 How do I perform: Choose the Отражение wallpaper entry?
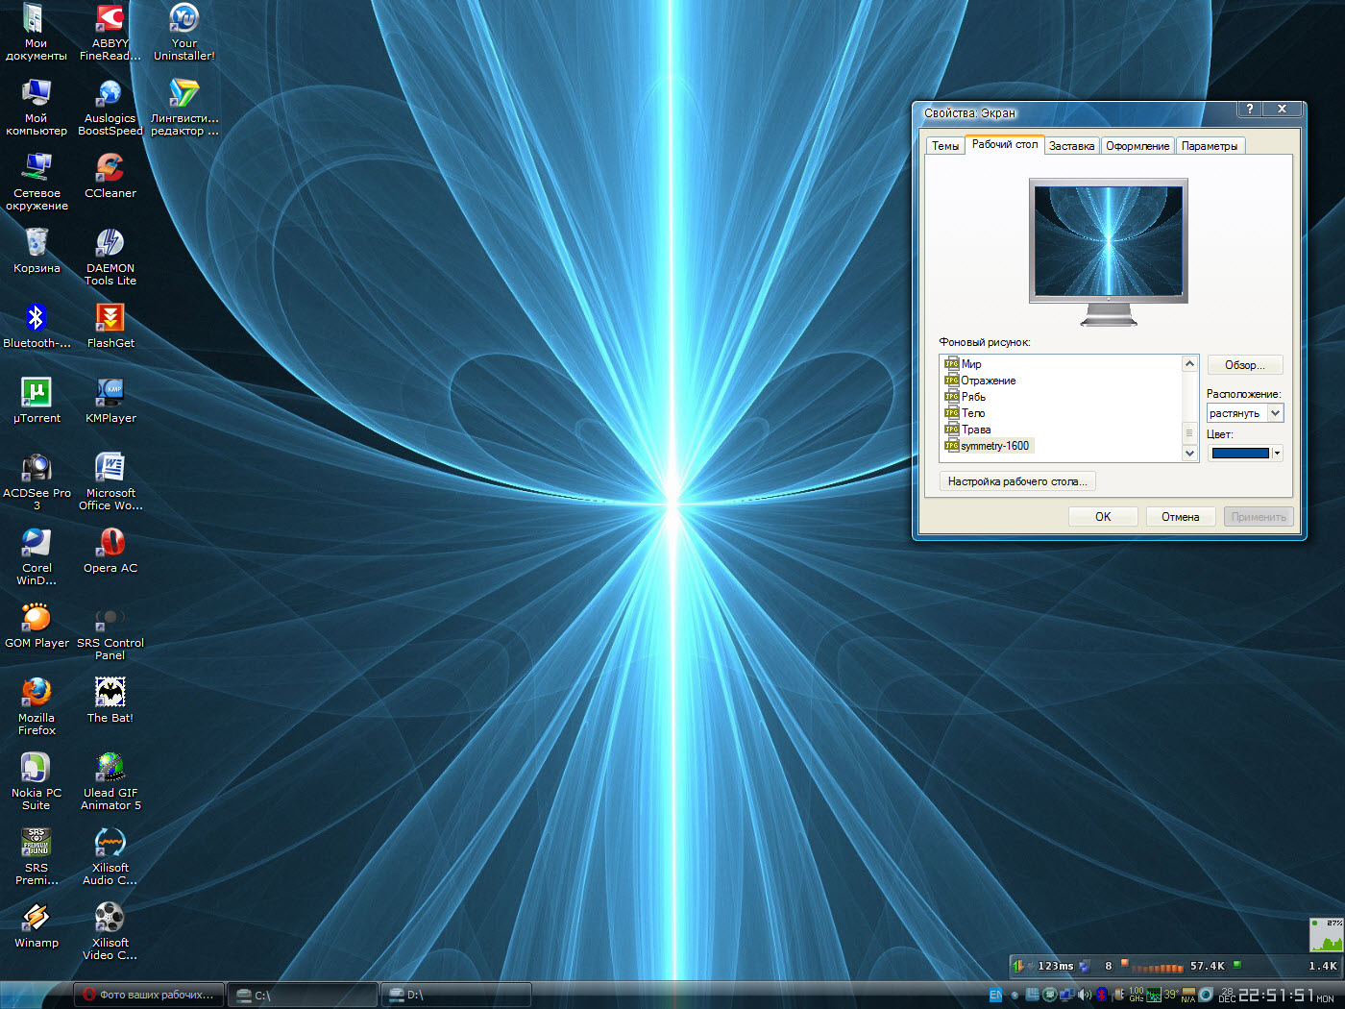[x=980, y=381]
